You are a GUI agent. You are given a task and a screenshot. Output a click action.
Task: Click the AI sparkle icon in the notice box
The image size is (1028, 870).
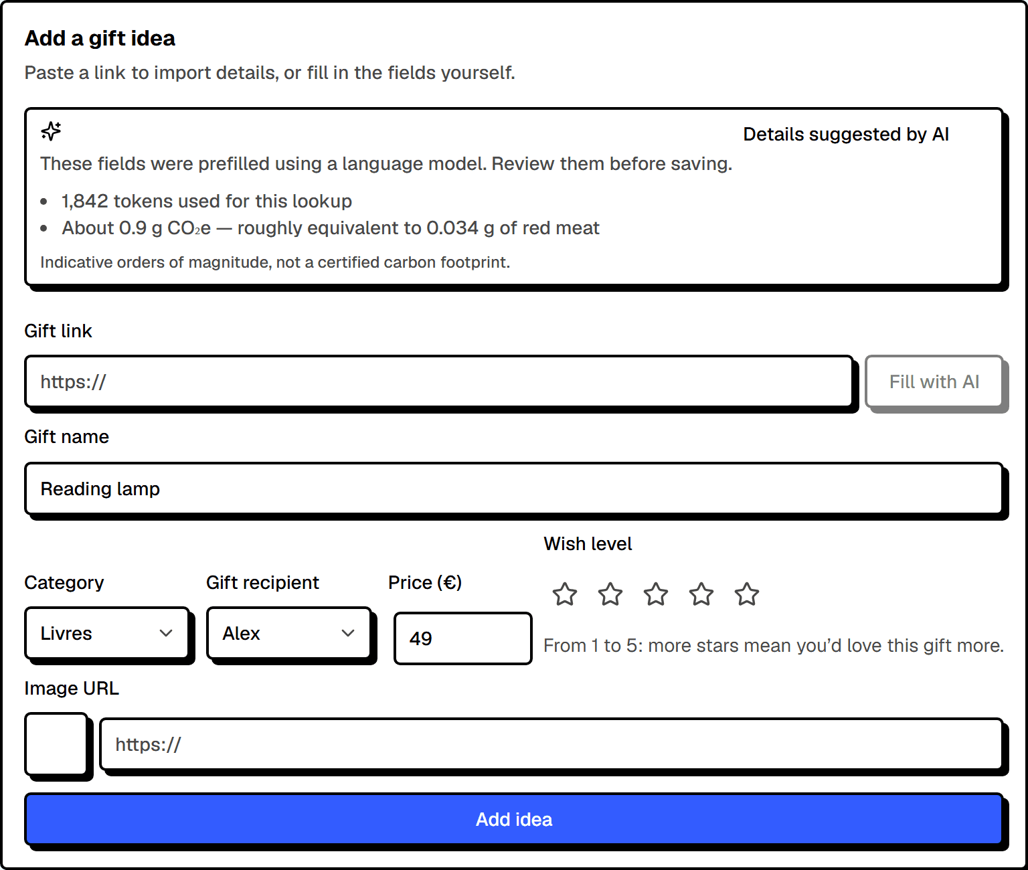[51, 131]
